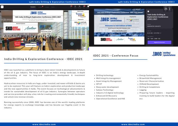Screen dimensions: 178x126
Task: Click the Innovative Concepts logo in the lobby
Action: (80, 23)
